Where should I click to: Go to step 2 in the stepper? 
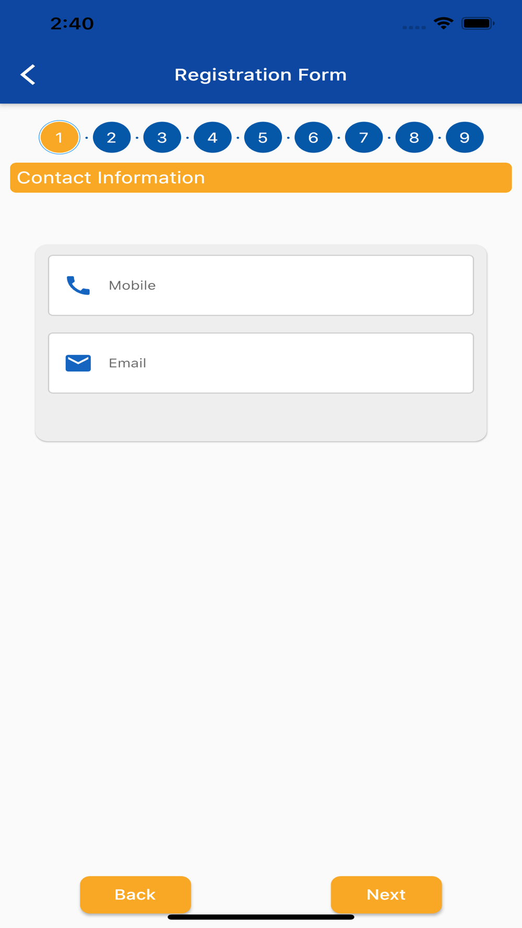coord(112,137)
